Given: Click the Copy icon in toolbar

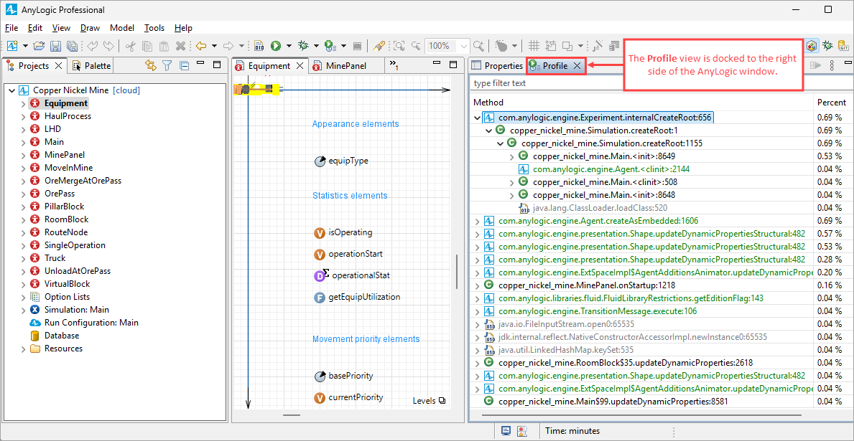Looking at the screenshot, I should tap(147, 46).
